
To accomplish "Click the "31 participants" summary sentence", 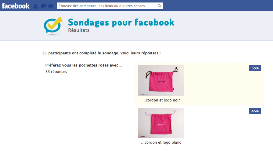I will coord(102,53).
